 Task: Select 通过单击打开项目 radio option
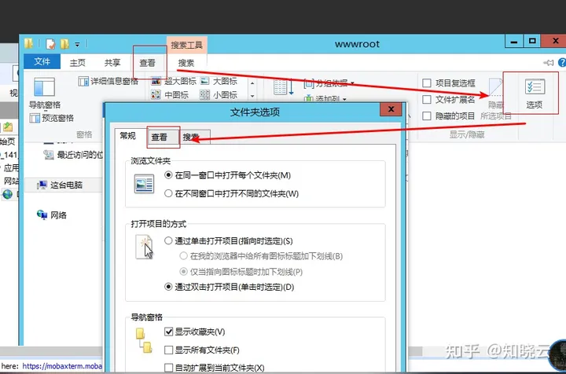point(168,240)
